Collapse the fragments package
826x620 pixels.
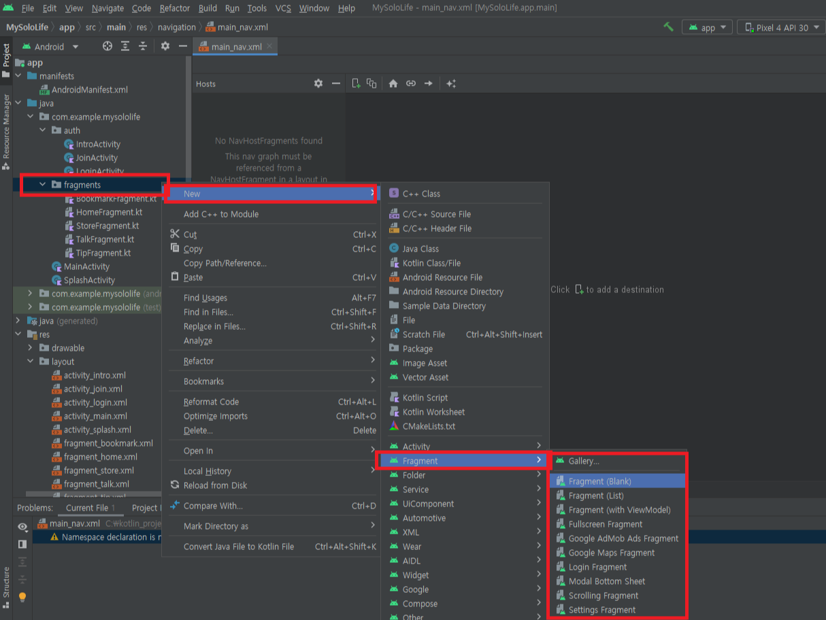click(43, 185)
